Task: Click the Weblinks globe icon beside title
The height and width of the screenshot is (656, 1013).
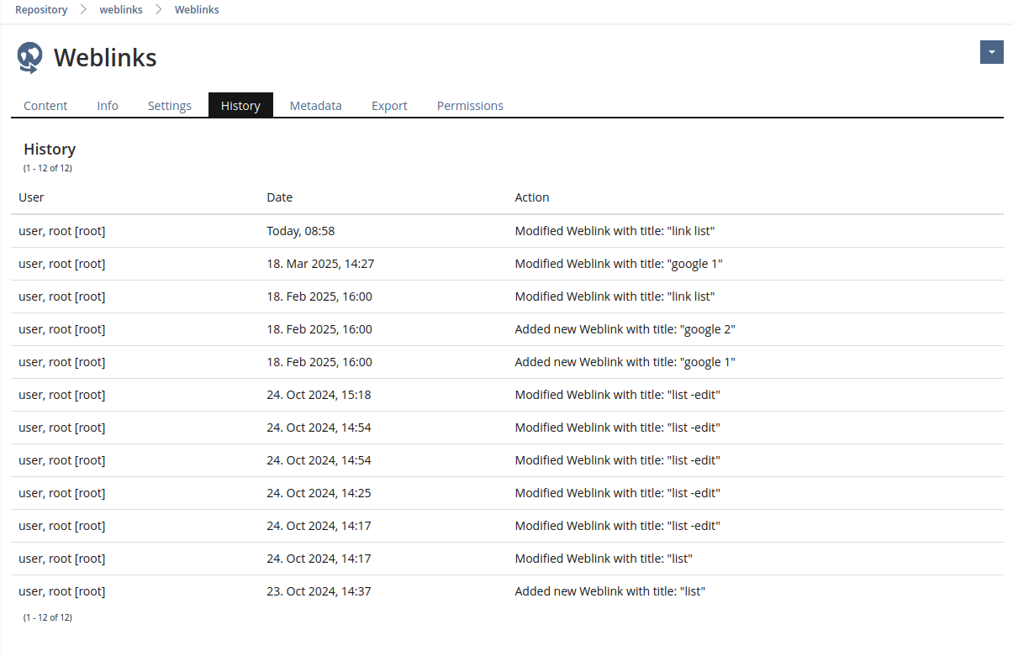Action: pos(30,57)
